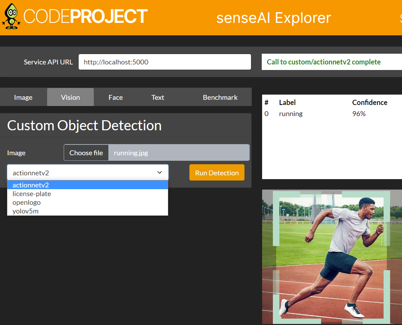Click the Choose file button
This screenshot has width=402, height=325.
(86, 153)
